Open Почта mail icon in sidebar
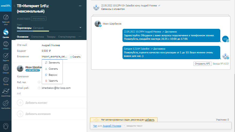 (6, 81)
